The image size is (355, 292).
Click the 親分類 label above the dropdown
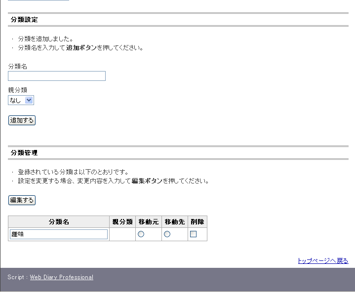click(18, 90)
